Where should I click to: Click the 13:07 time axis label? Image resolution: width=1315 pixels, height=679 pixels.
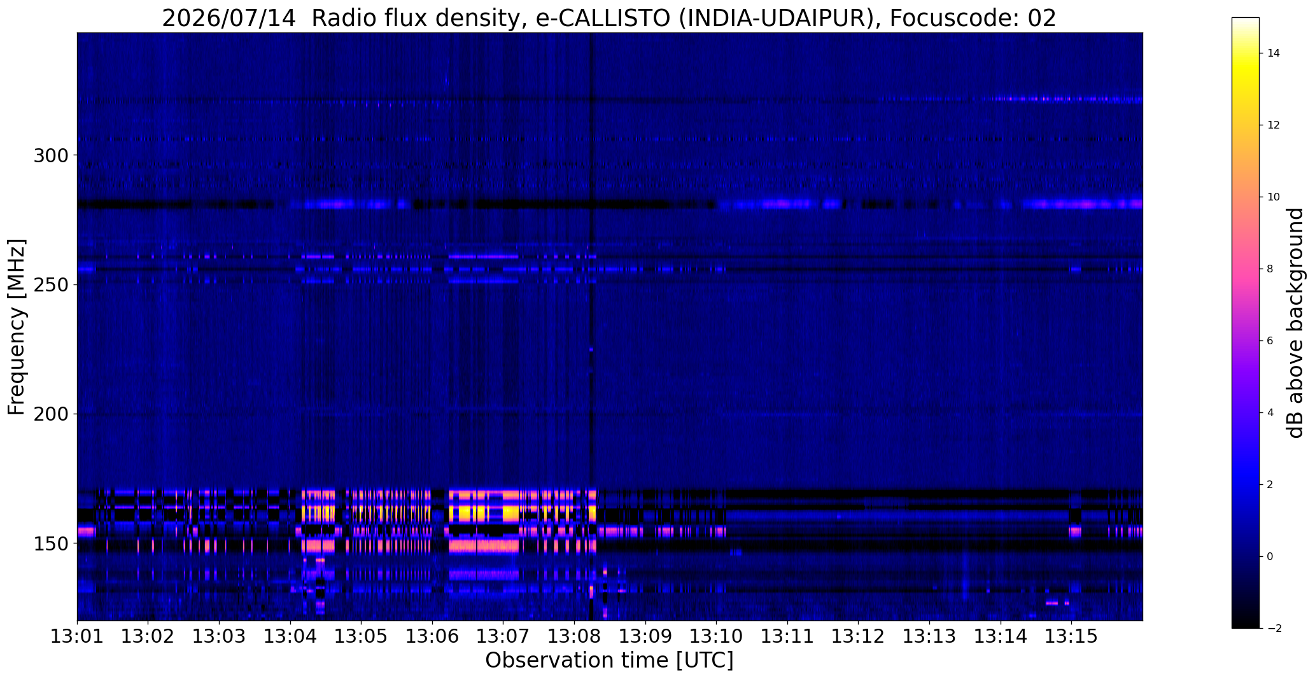click(x=503, y=636)
